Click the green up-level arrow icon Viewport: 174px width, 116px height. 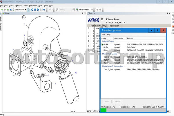click(x=8, y=10)
